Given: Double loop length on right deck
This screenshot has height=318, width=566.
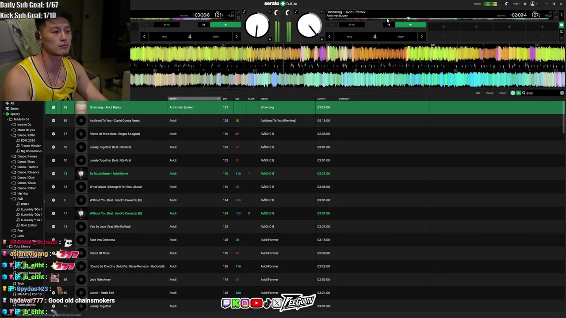Looking at the screenshot, I should (x=421, y=37).
